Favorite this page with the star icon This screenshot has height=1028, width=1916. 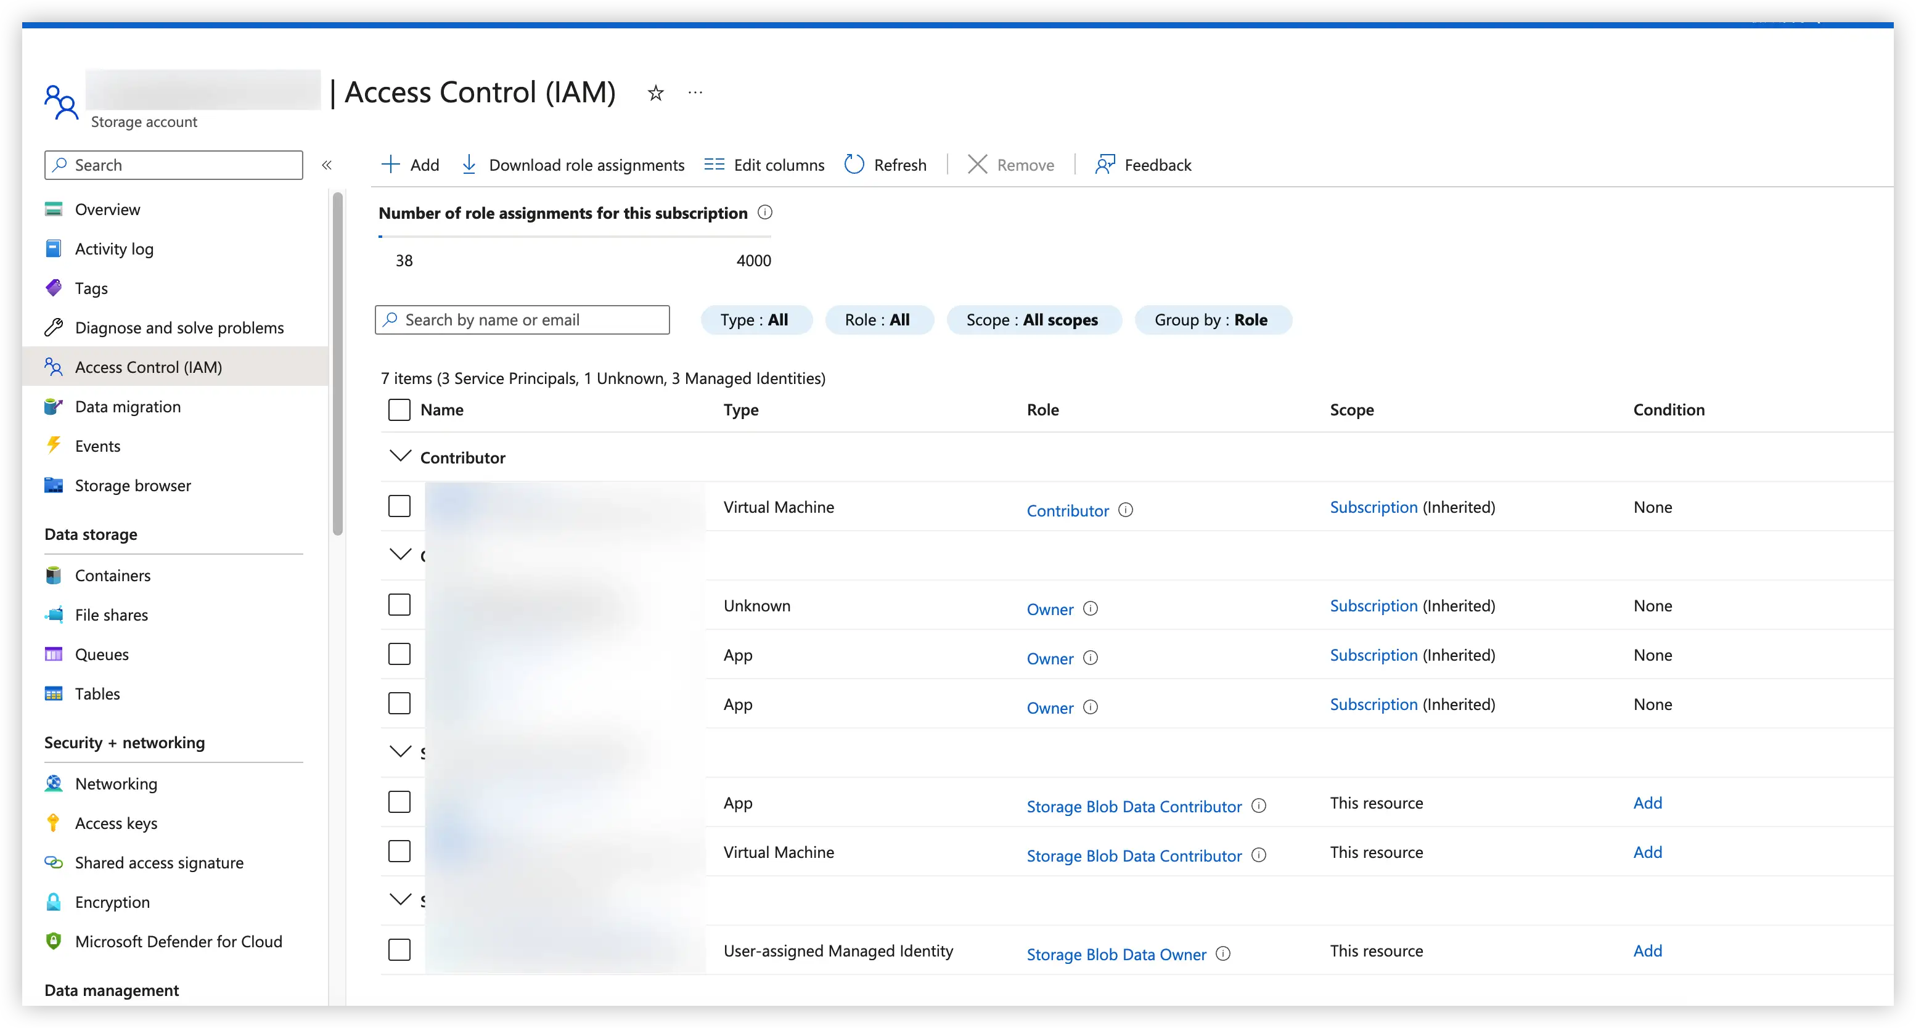[x=655, y=93]
